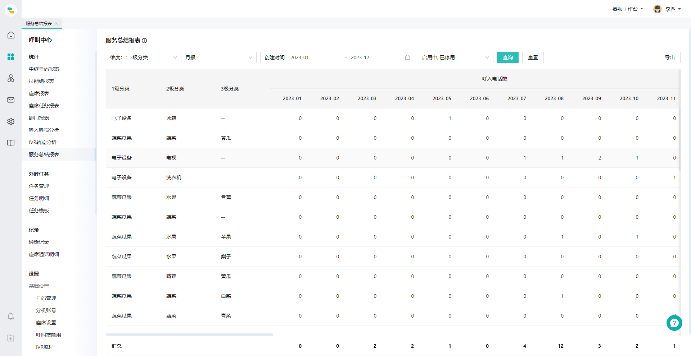Open 座席设置 settings item
The width and height of the screenshot is (691, 356).
coord(46,323)
